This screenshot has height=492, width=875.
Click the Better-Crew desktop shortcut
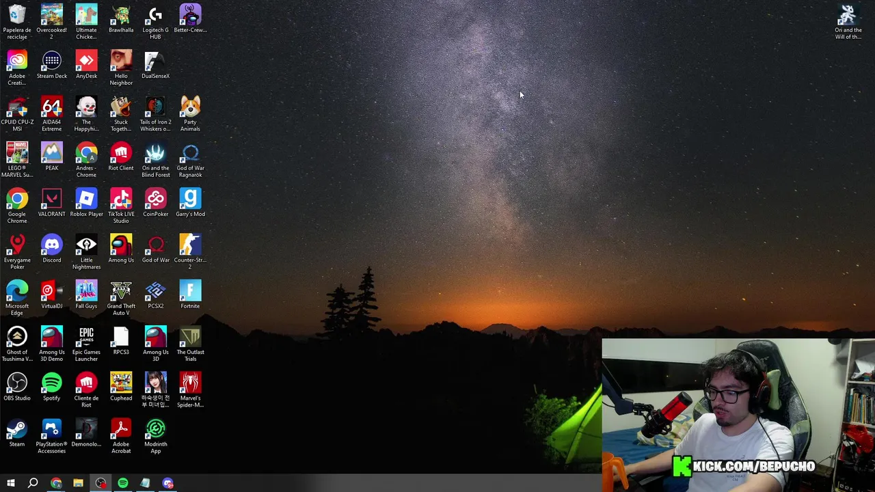click(x=190, y=18)
